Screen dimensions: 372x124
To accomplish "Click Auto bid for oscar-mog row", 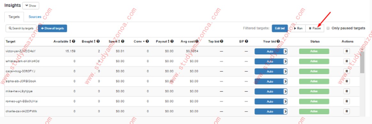I will click(269, 71).
